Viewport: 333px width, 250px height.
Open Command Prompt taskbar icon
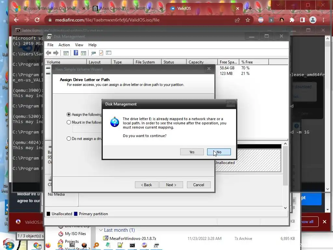pyautogui.click(x=132, y=245)
